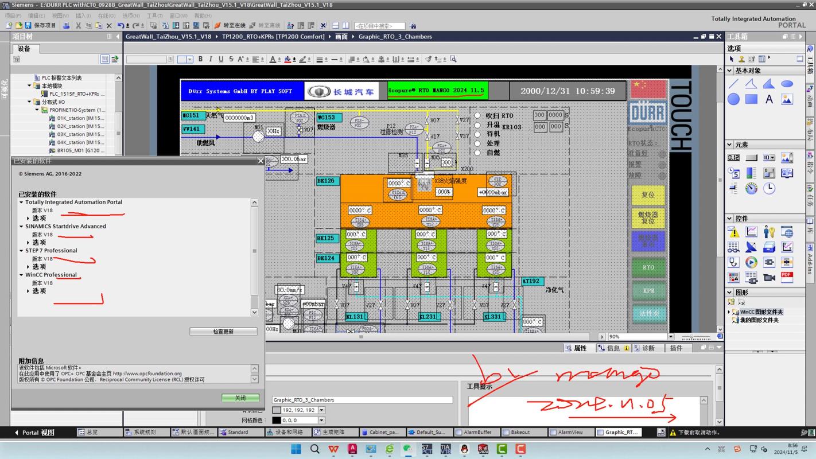
Task: Open the Windows Start menu
Action: point(296,449)
